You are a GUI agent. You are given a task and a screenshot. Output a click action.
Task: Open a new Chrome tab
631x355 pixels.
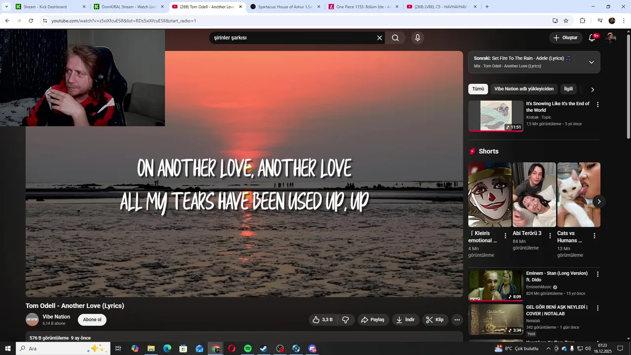pos(487,7)
